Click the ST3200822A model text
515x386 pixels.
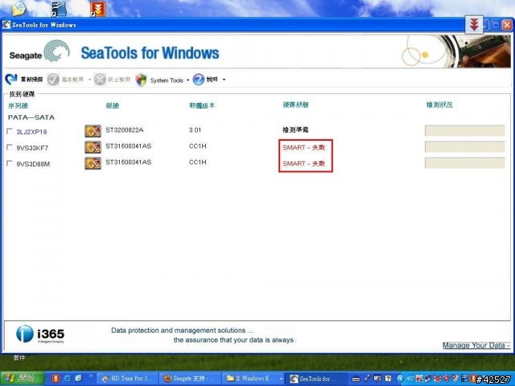(125, 130)
